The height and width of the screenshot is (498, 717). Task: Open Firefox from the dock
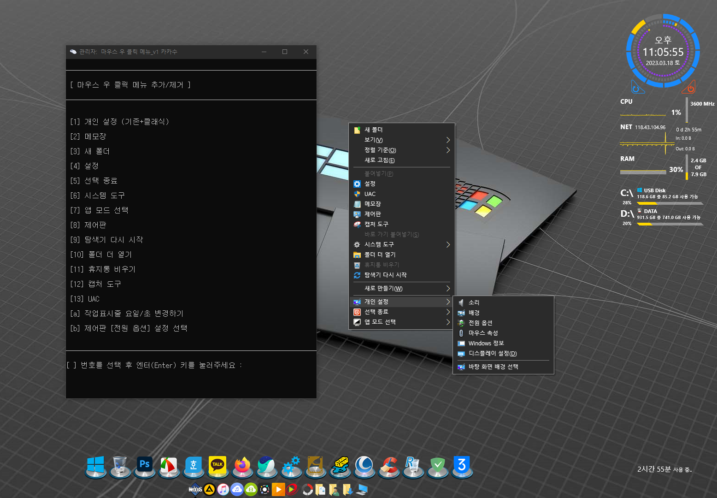pyautogui.click(x=242, y=466)
